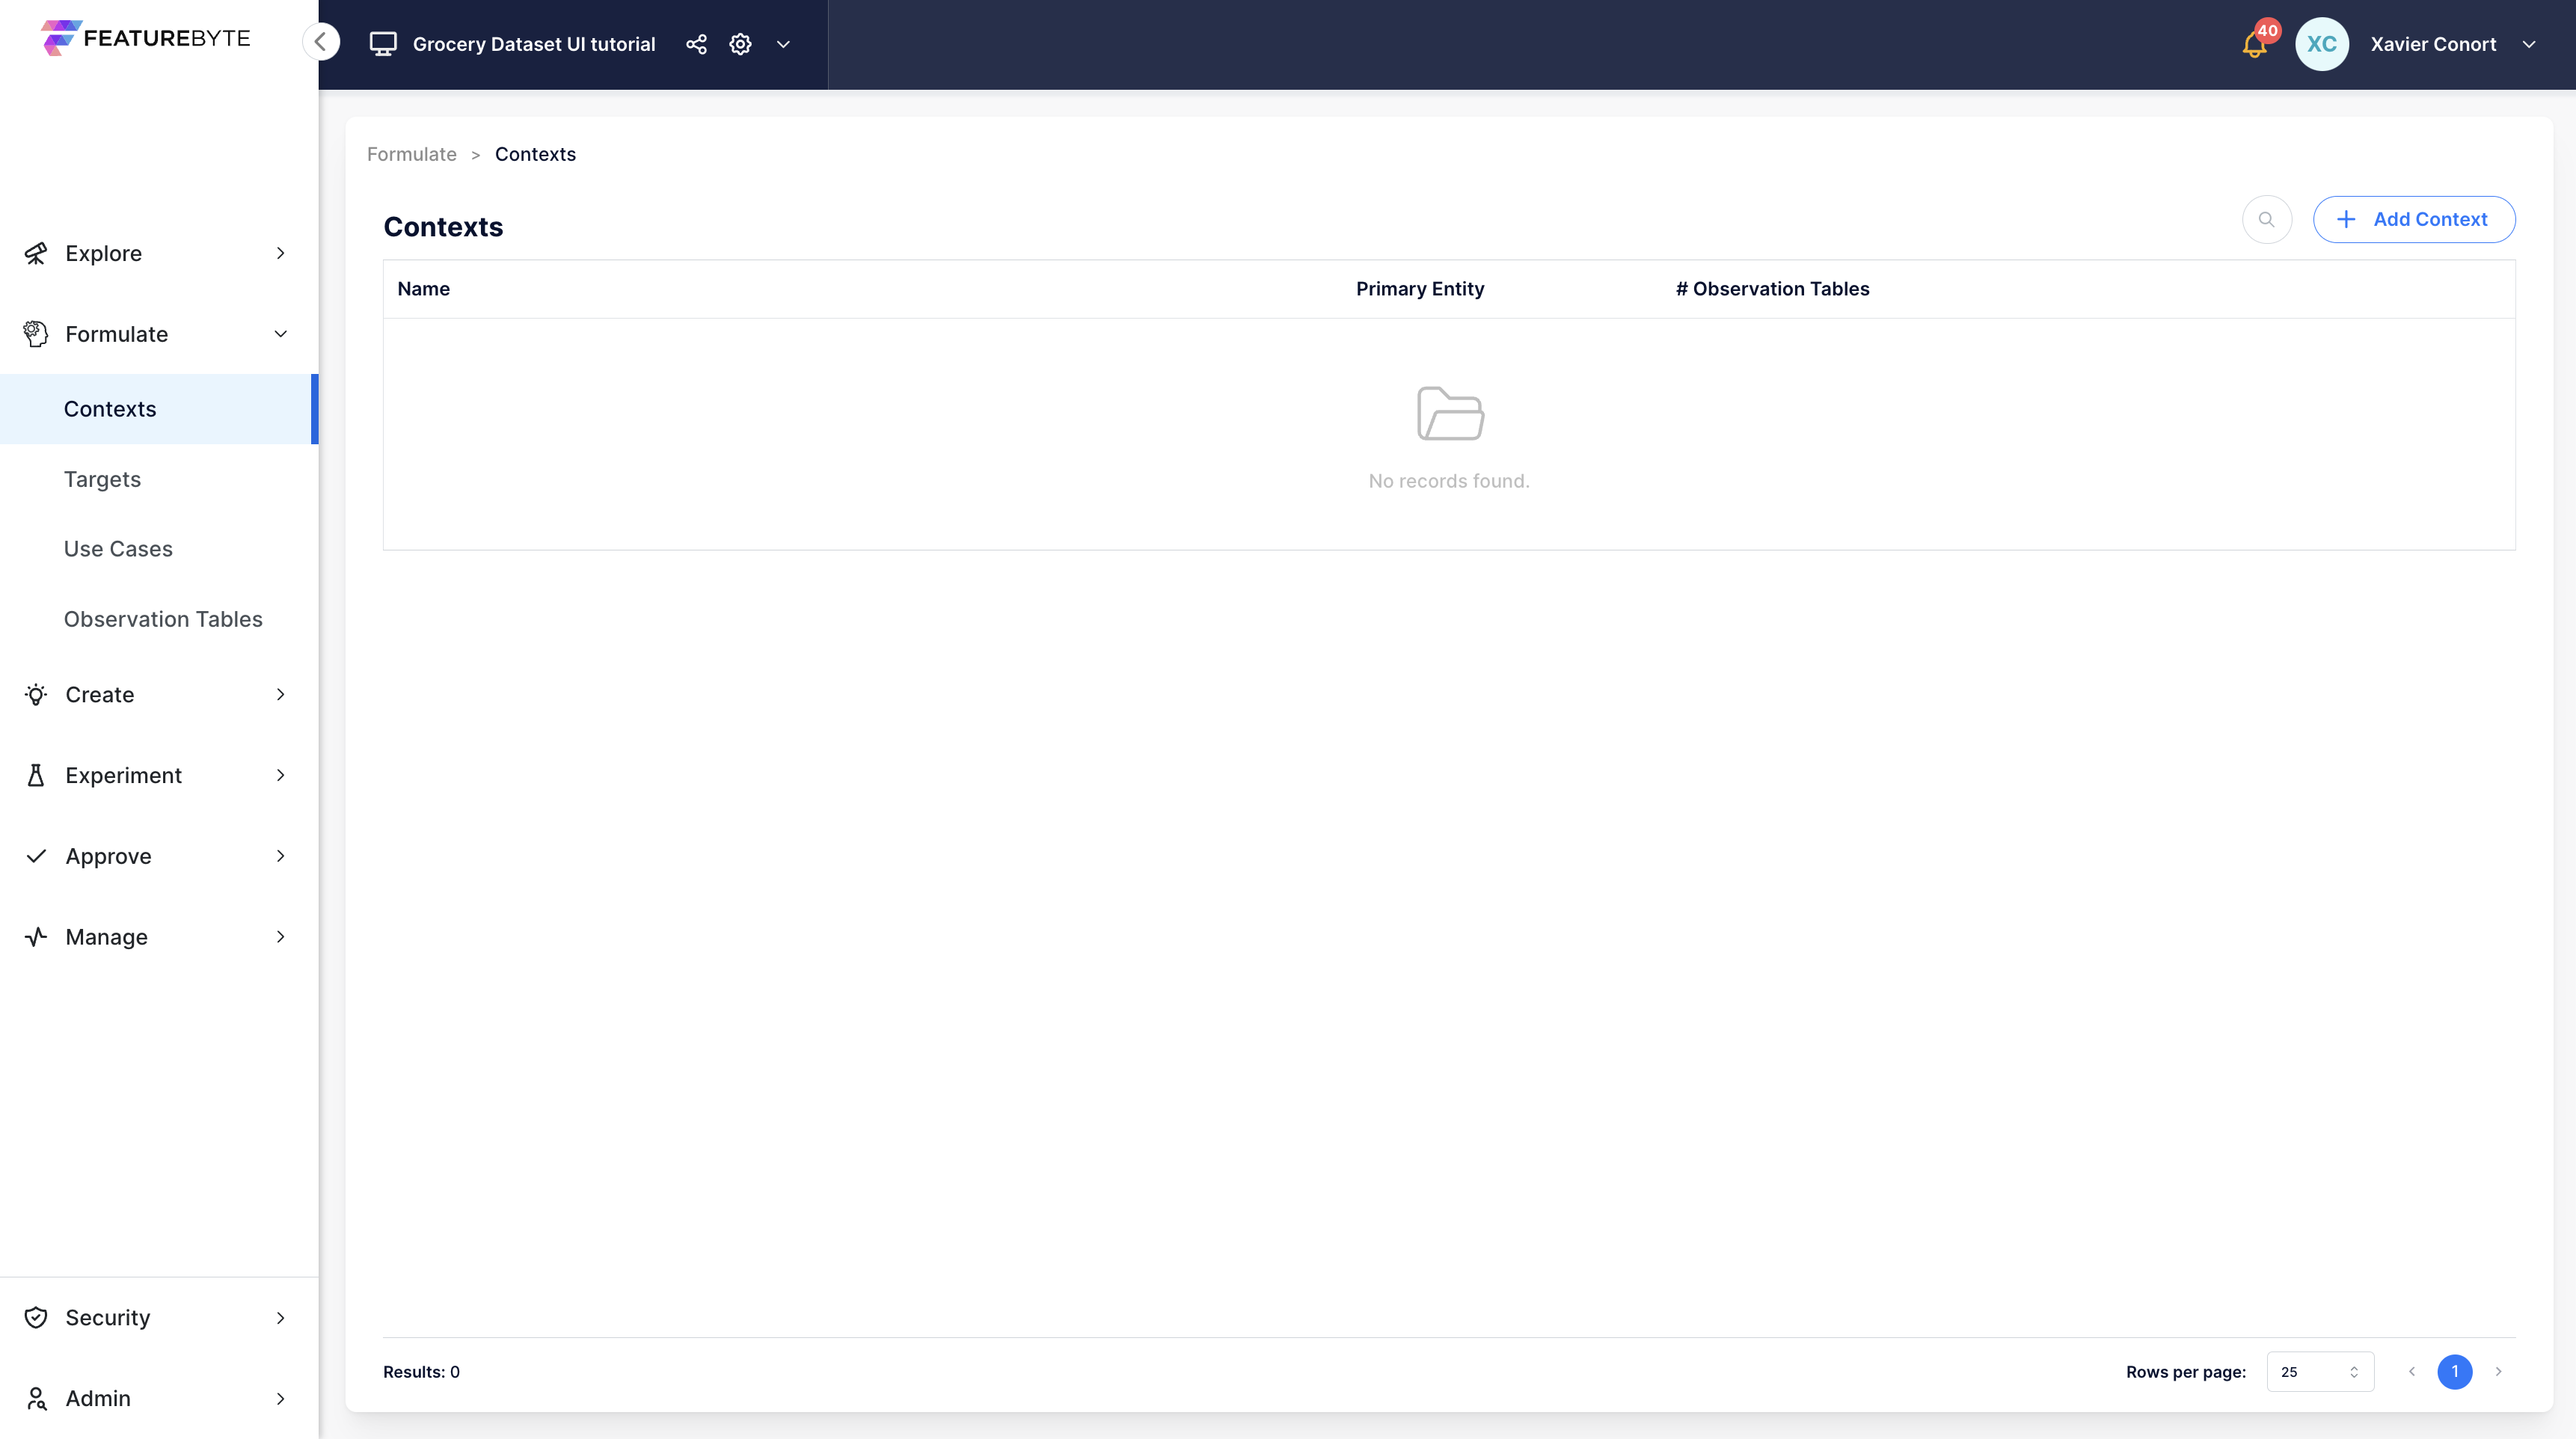Click the Approve section icon

[35, 856]
